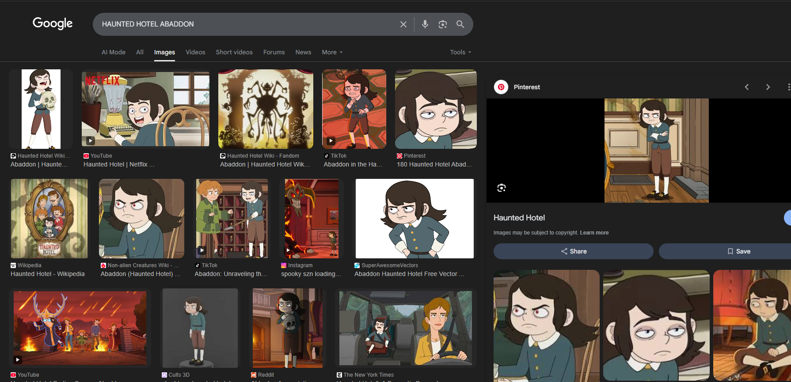Screen dimensions: 791x382
Task: Click the Wikipedia favicon under the poster result
Action: point(13,265)
